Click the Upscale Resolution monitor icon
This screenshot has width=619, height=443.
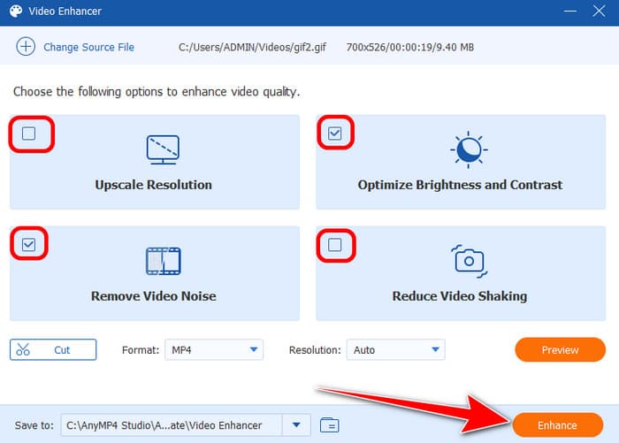point(163,149)
